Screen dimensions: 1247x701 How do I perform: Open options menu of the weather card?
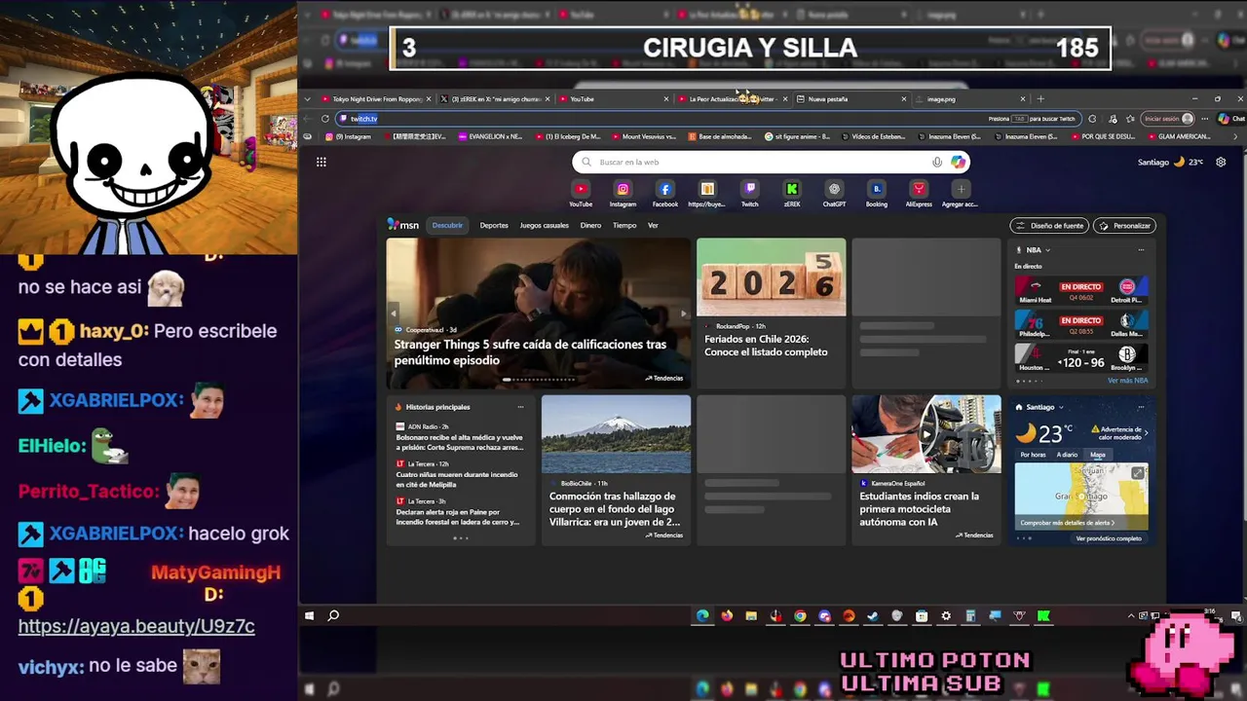pos(1141,407)
